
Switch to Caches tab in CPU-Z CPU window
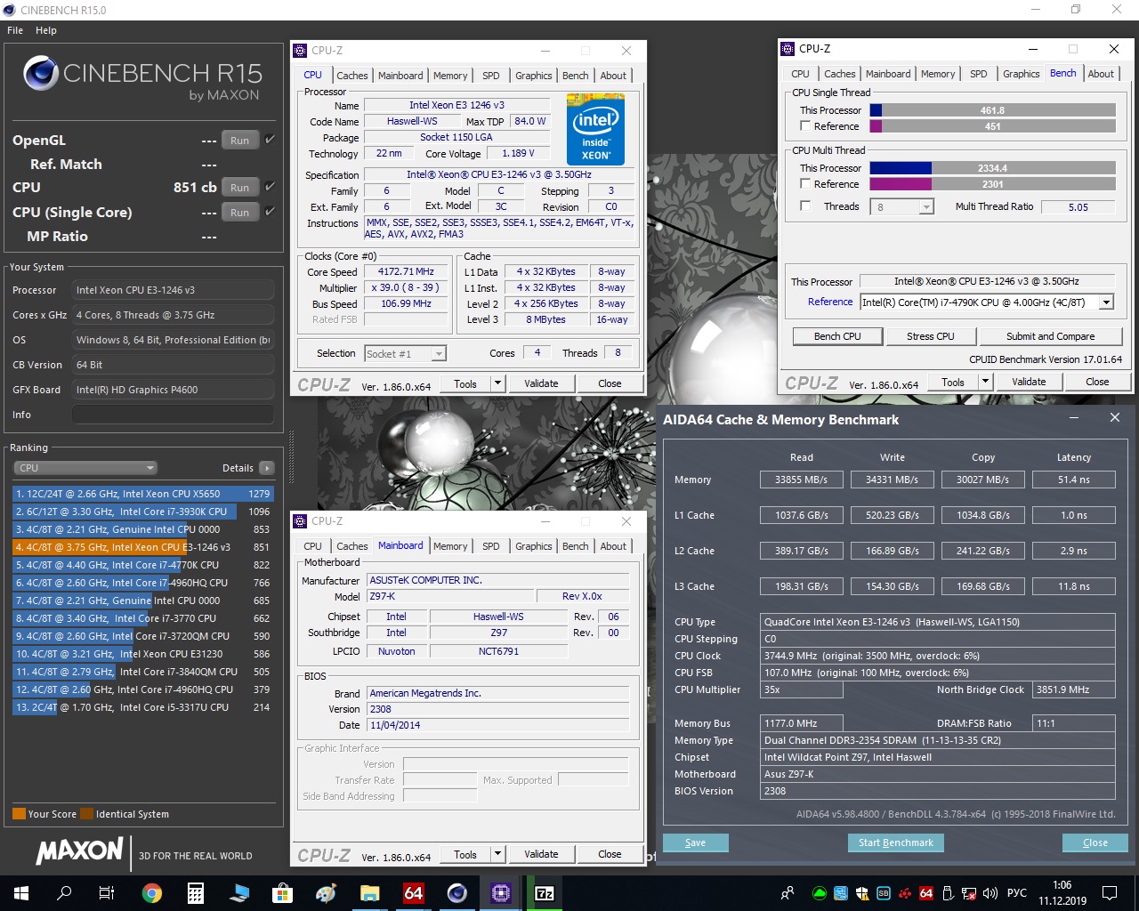(352, 76)
